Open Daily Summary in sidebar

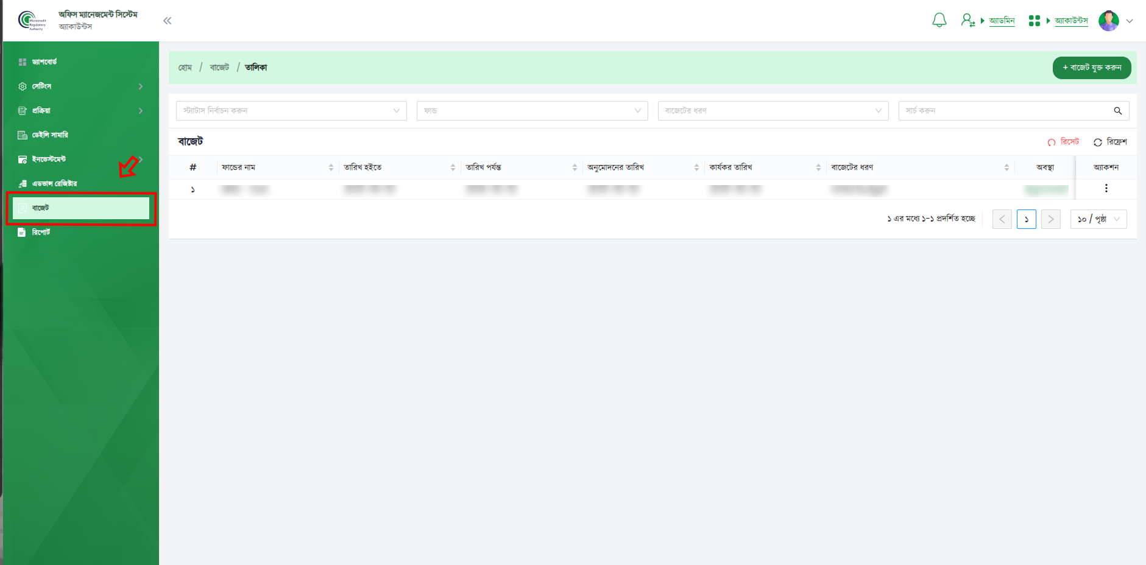(x=50, y=135)
